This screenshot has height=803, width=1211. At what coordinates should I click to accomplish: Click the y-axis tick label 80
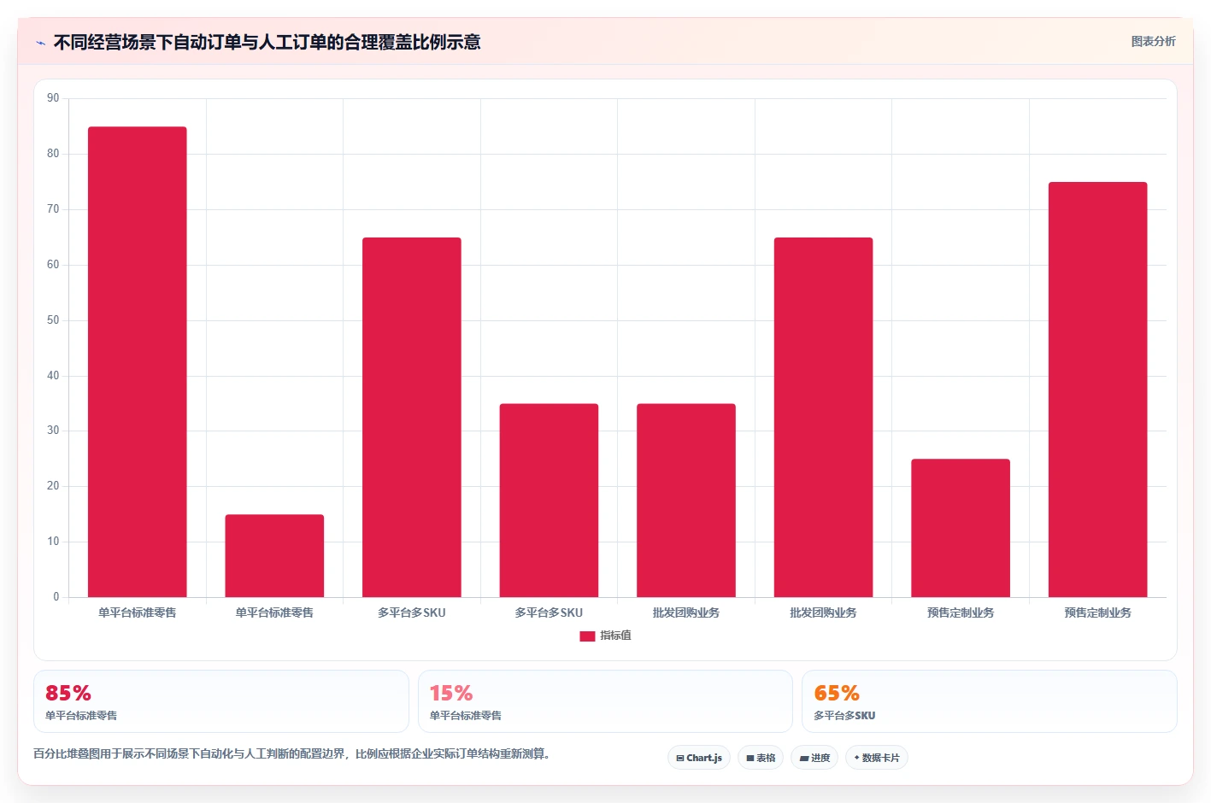[53, 154]
